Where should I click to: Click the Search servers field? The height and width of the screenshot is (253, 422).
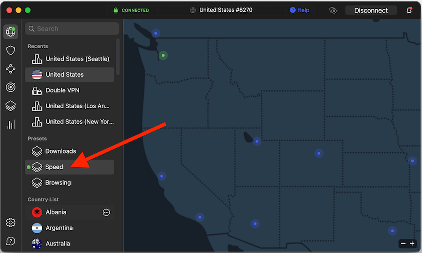[72, 29]
